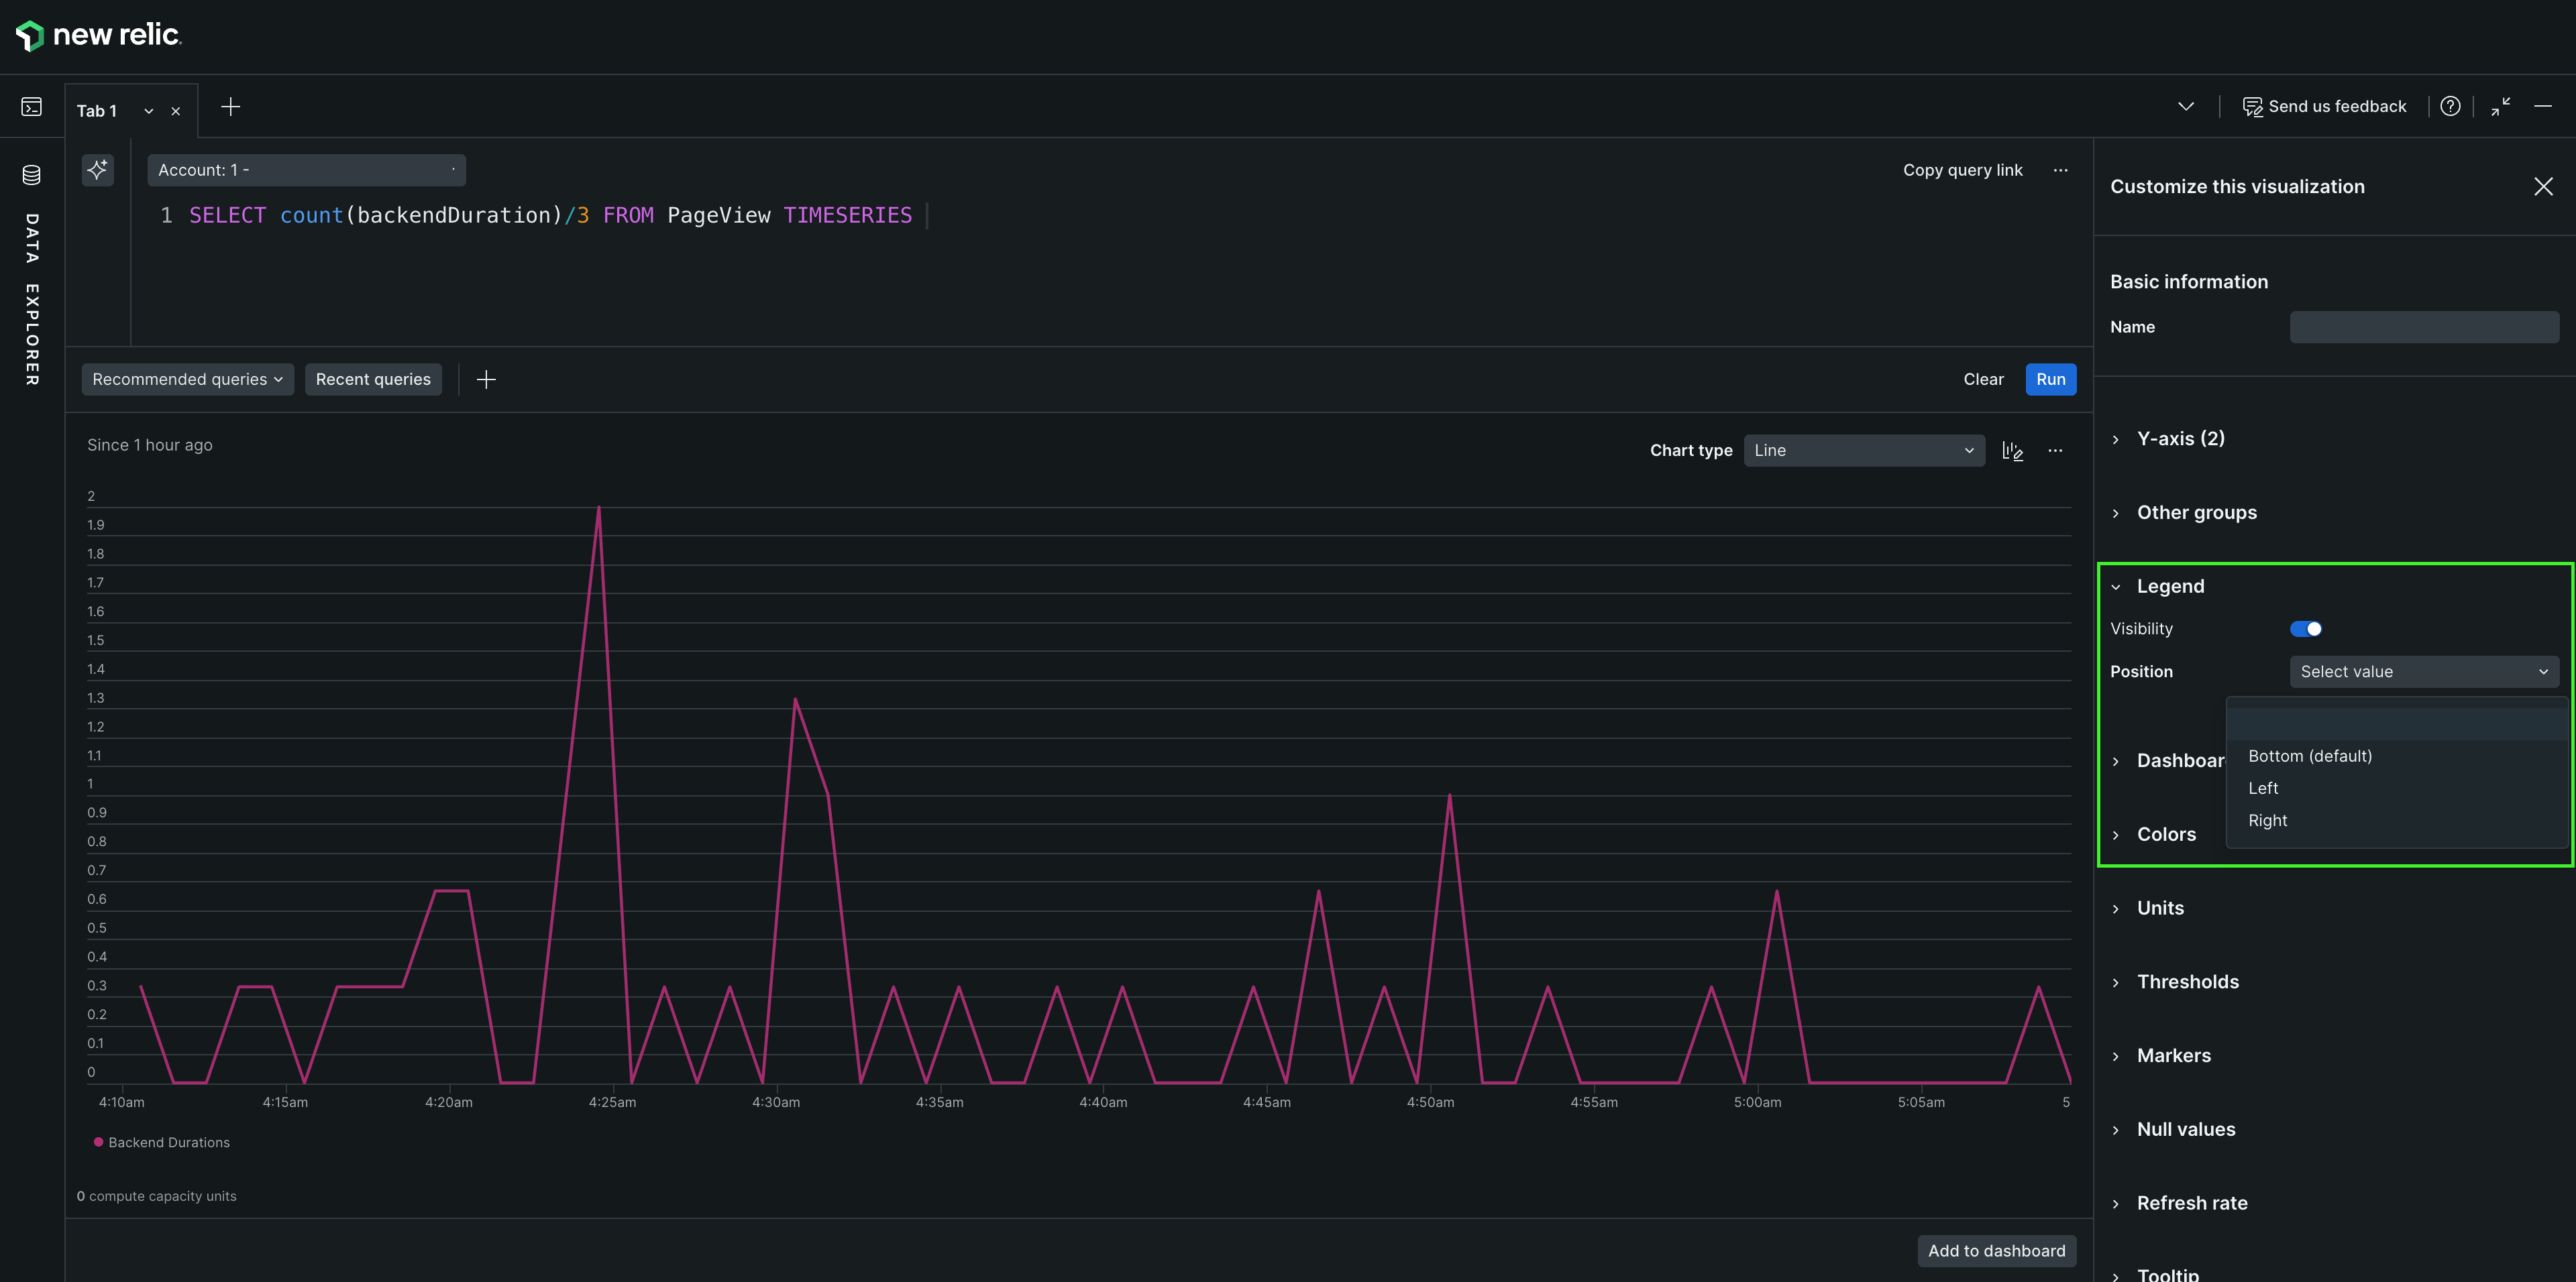The width and height of the screenshot is (2576, 1282).
Task: Open the help question mark icon
Action: 2449,107
